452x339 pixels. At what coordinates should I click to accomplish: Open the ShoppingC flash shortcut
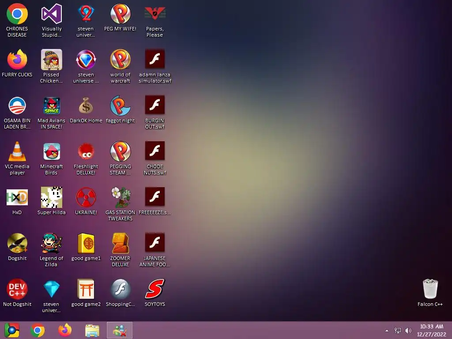tap(120, 293)
